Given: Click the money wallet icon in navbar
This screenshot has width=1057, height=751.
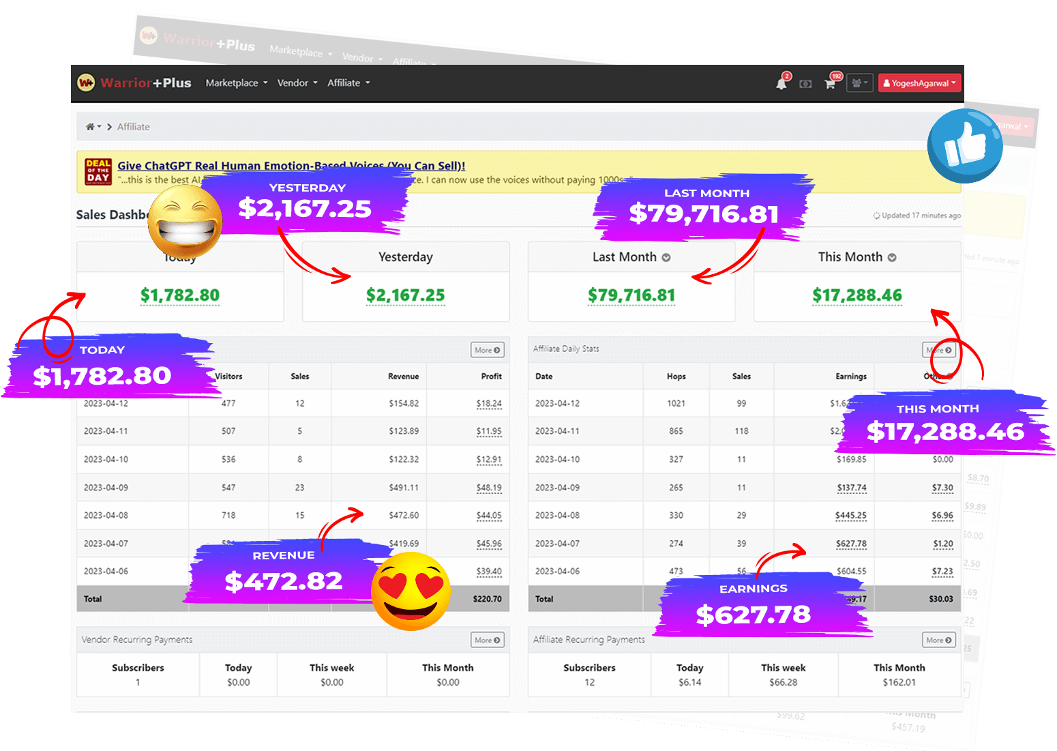Looking at the screenshot, I should pos(805,84).
